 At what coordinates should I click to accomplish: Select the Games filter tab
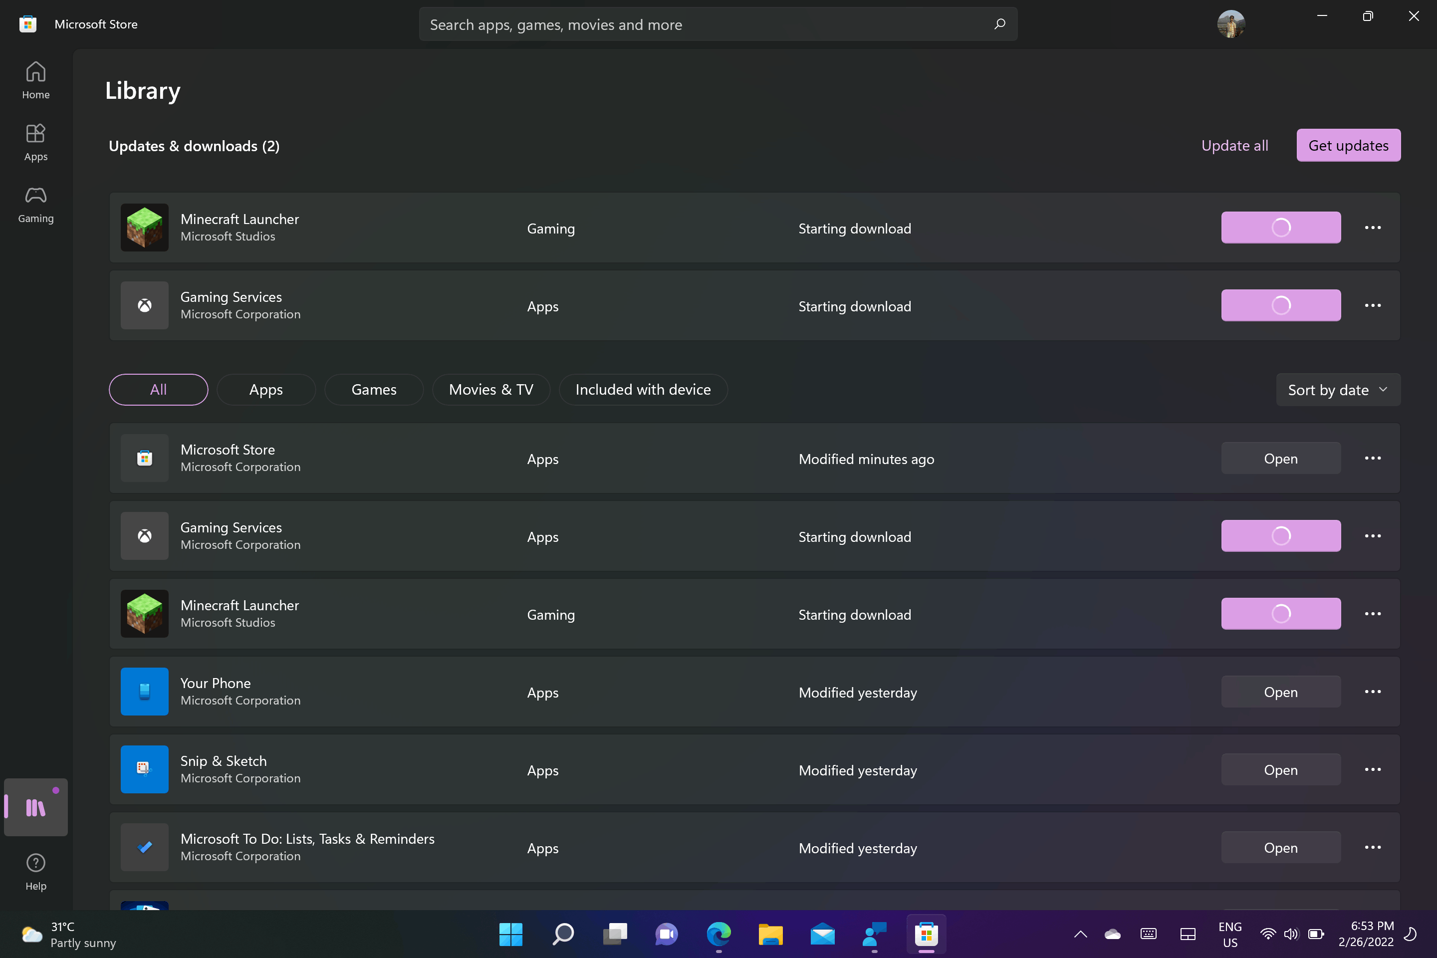(x=373, y=389)
